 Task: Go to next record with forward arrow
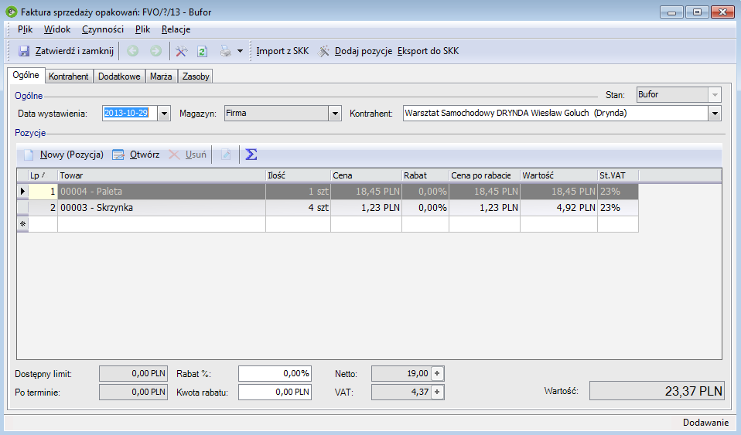[155, 51]
